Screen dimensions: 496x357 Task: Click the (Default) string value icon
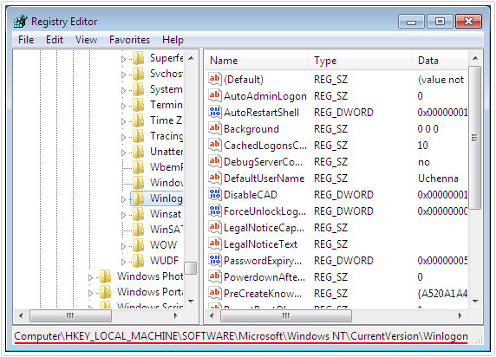pos(214,79)
